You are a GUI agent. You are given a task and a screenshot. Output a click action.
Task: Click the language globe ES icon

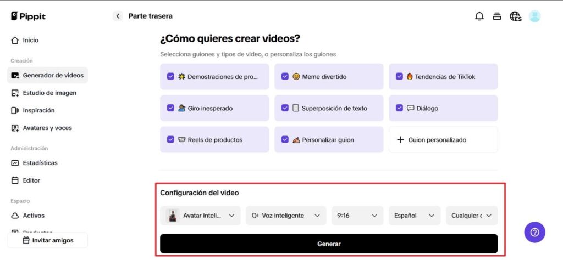point(516,16)
